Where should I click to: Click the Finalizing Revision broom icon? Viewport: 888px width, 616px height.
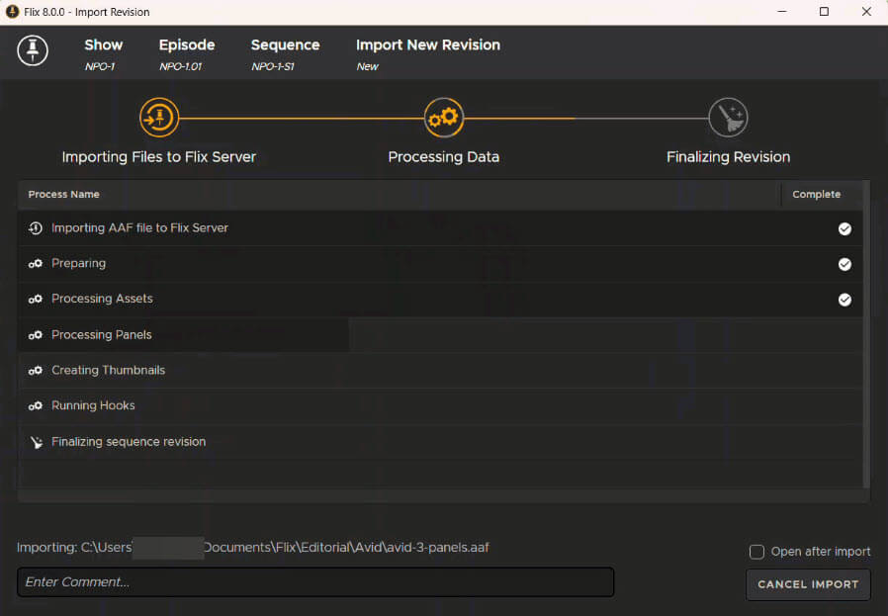pos(728,118)
